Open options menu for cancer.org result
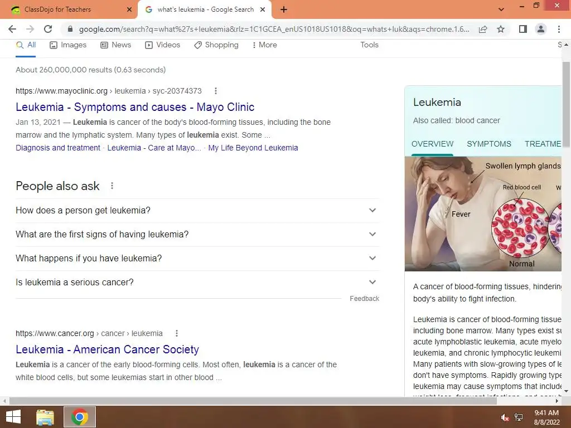 177,333
